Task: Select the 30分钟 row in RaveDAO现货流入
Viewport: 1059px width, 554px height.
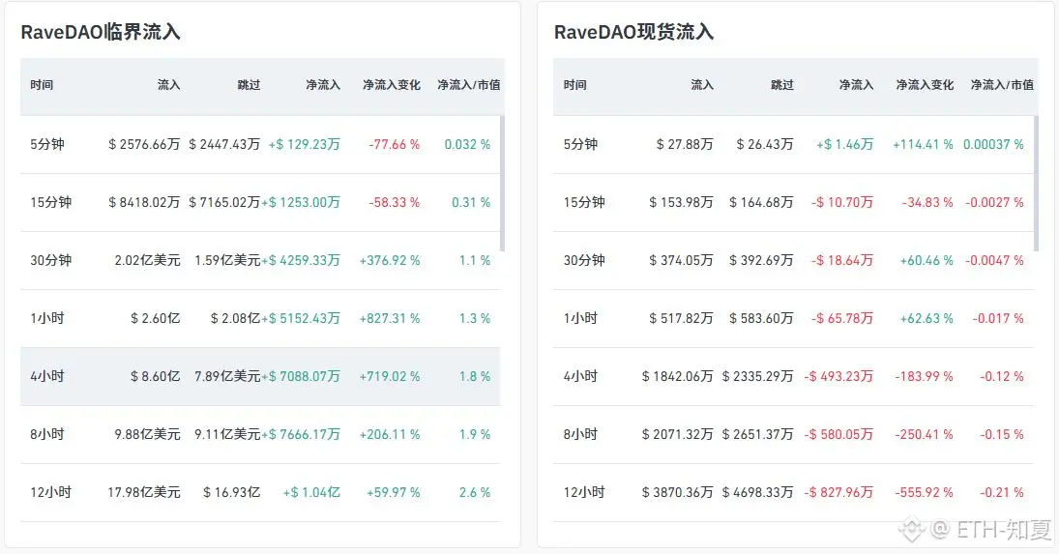Action: (x=794, y=260)
